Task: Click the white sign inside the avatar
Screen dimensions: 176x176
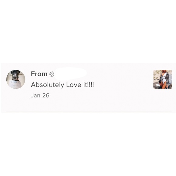Action: (x=15, y=84)
